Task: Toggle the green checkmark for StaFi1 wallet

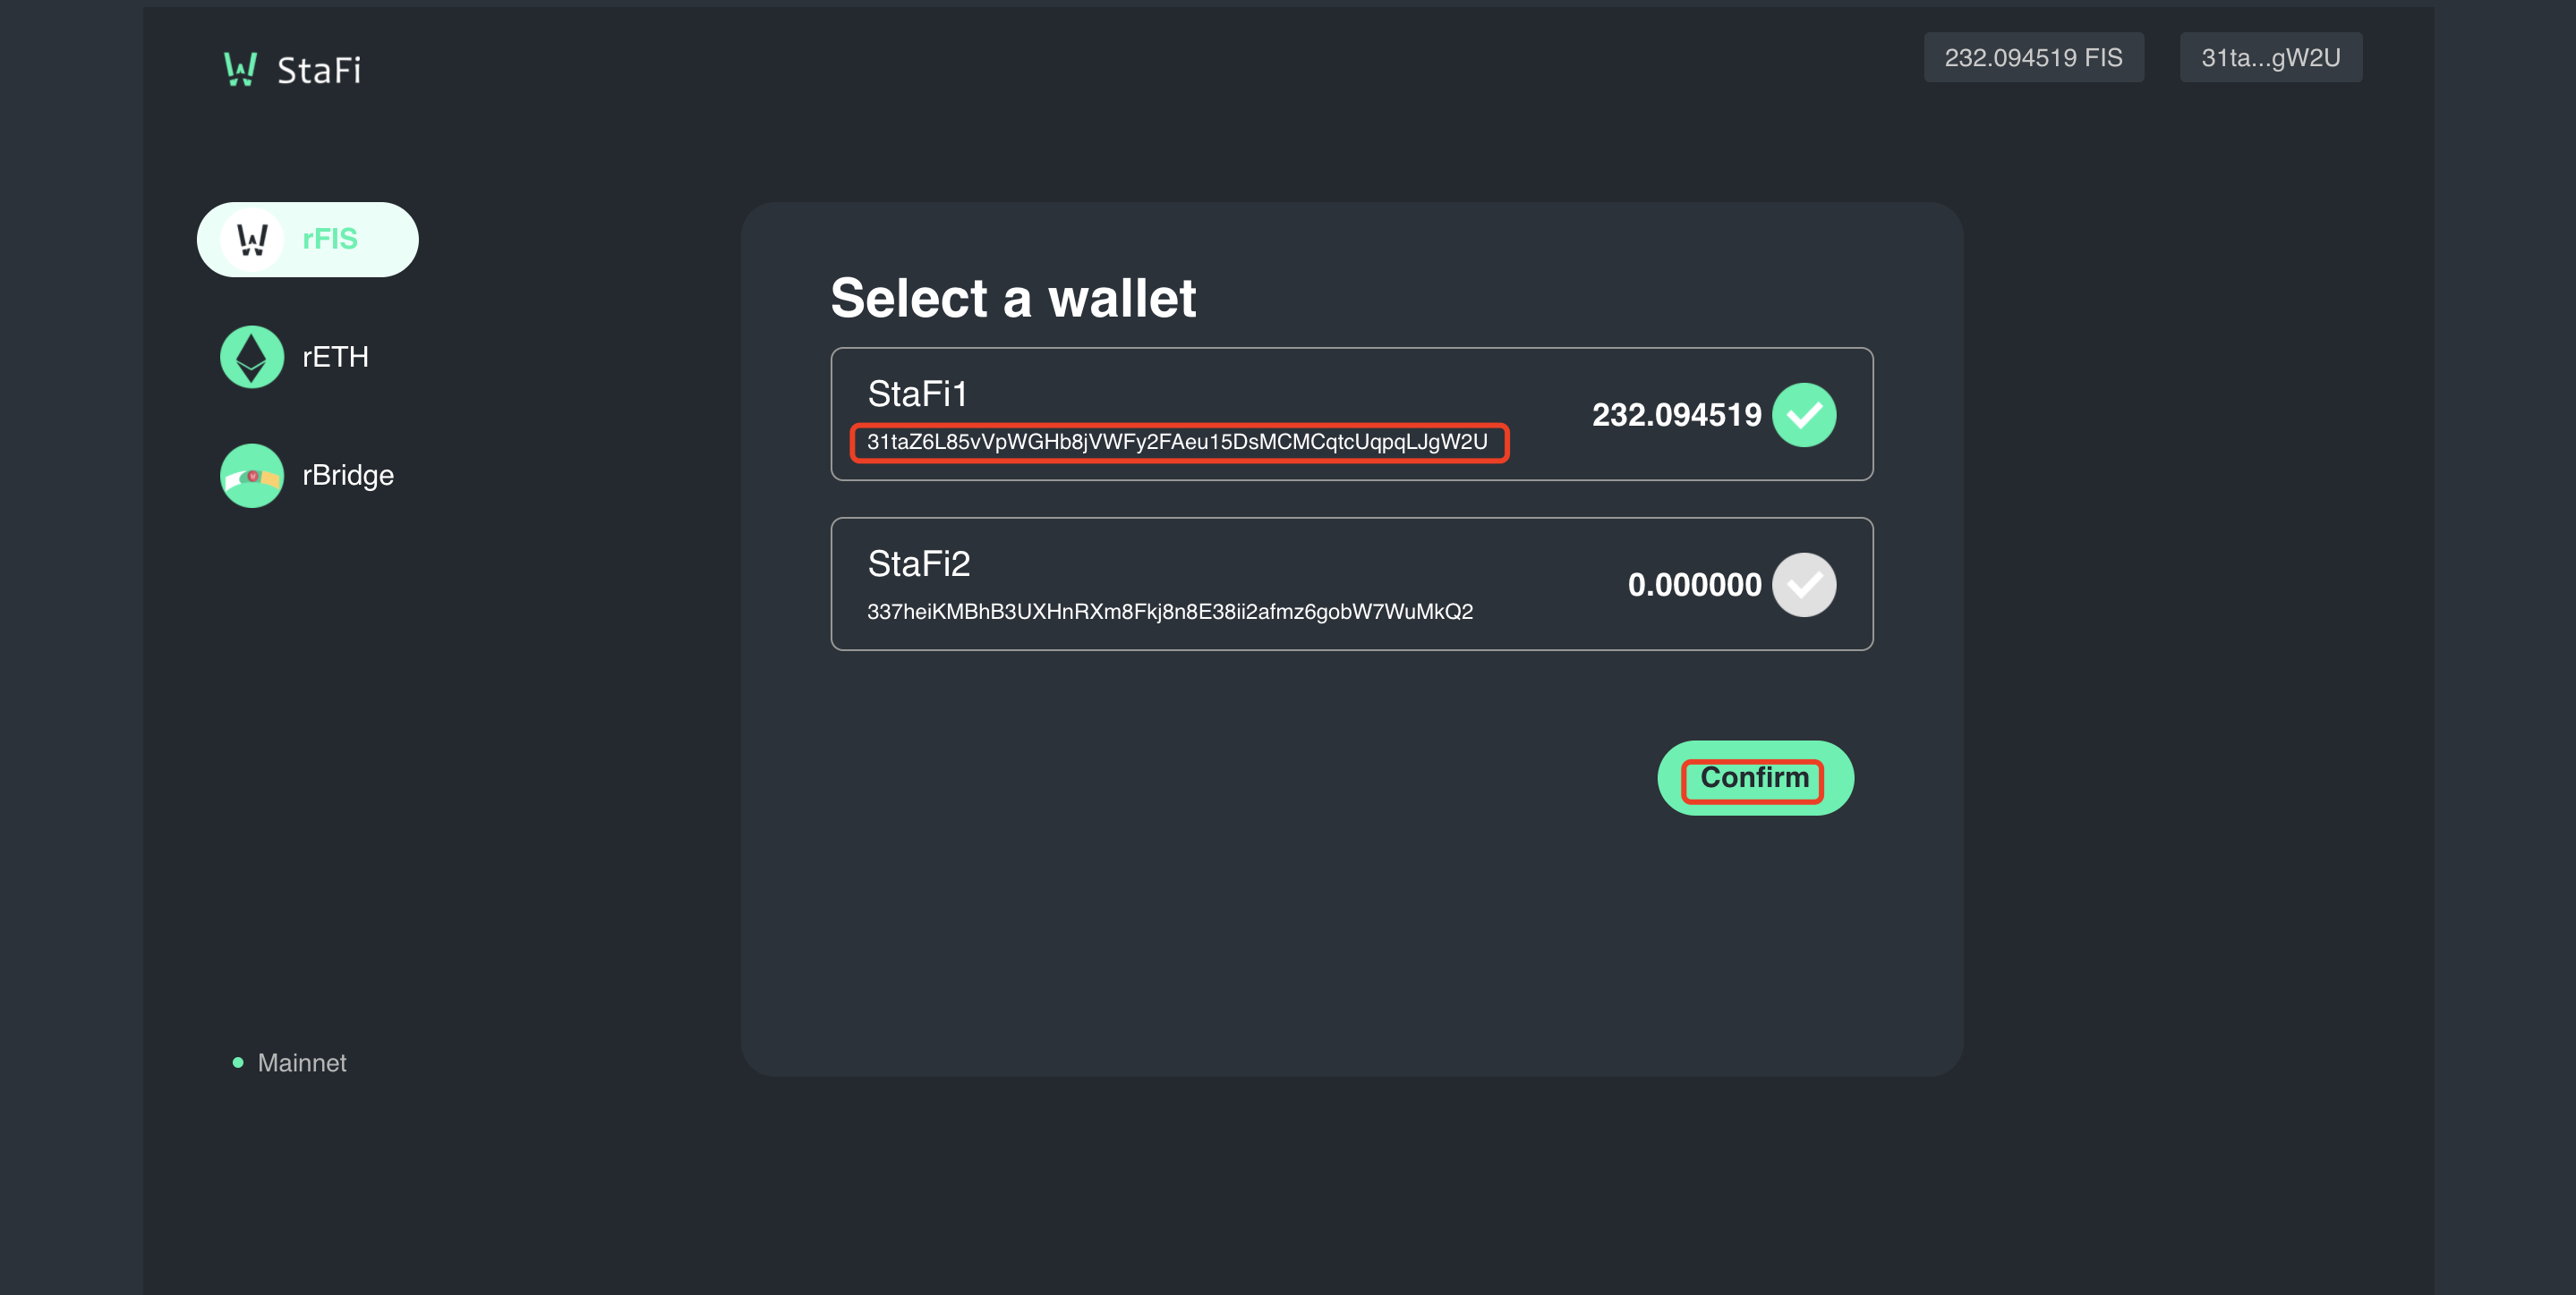Action: (1804, 415)
